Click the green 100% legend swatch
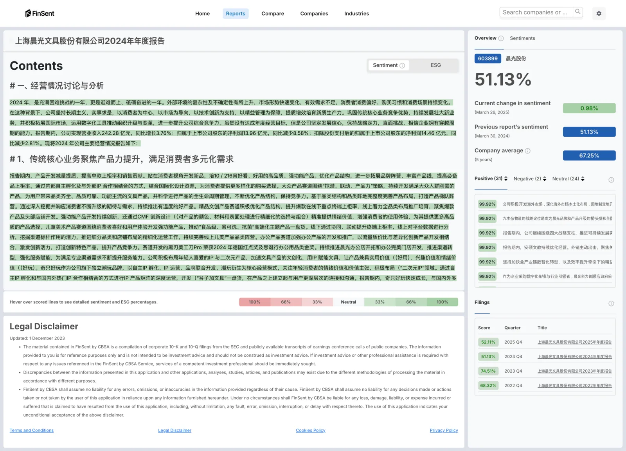Viewport: 626px width, 451px height. 443,302
